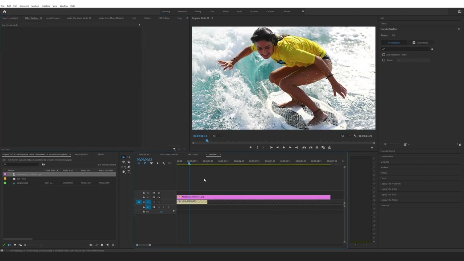
Task: Switch Project panel to list view
Action: 9,245
